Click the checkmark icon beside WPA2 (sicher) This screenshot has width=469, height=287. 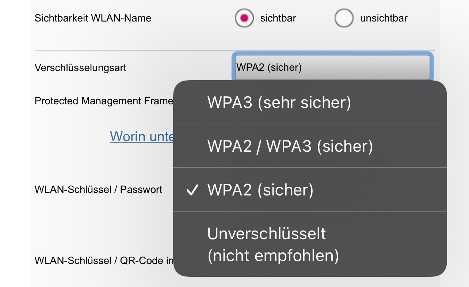[x=192, y=190]
